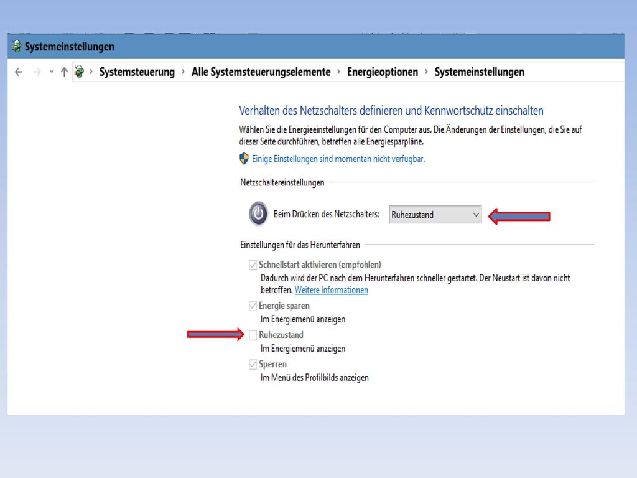Image resolution: width=637 pixels, height=478 pixels.
Task: Toggle the Sperren checkbox
Action: click(x=253, y=365)
